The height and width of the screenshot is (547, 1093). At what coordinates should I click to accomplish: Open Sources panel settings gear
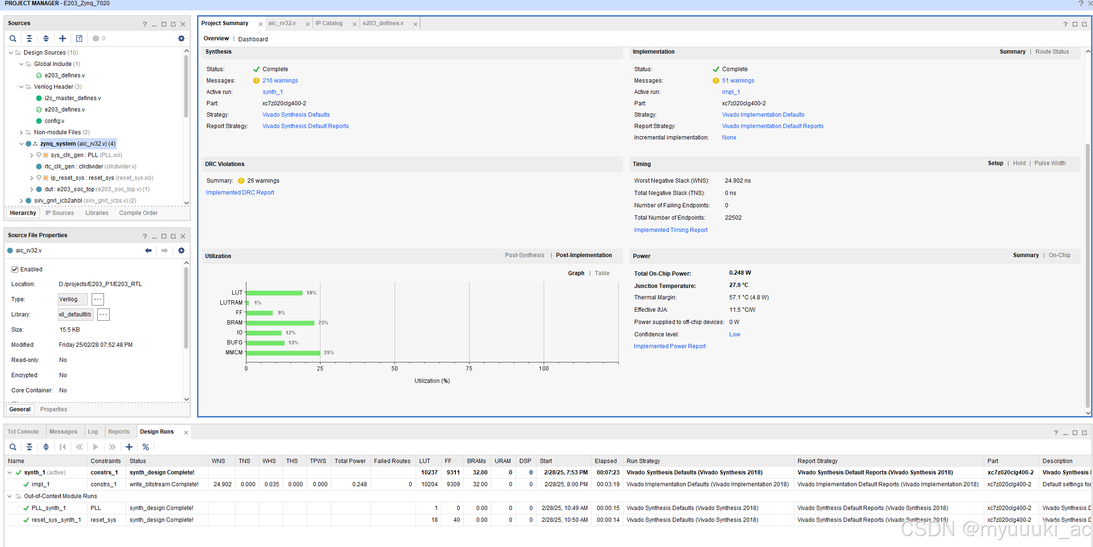181,38
